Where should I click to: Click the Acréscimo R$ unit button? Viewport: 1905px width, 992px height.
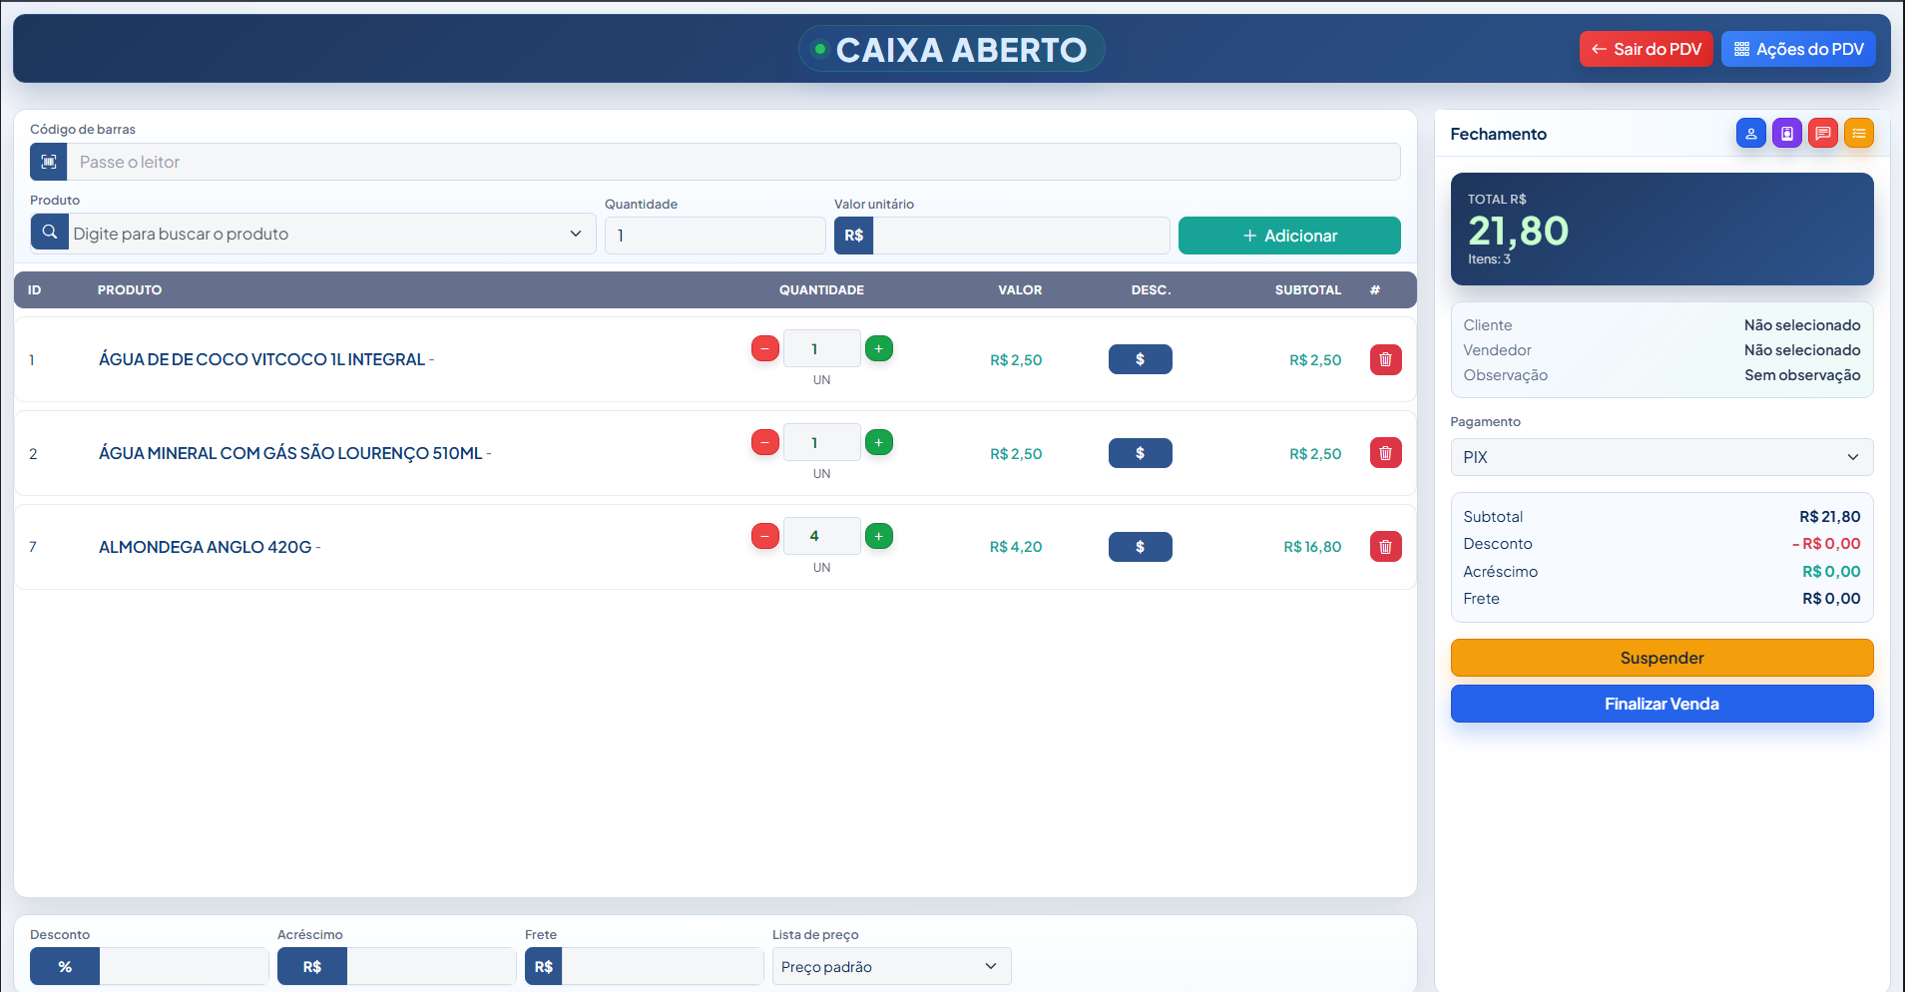(x=312, y=966)
